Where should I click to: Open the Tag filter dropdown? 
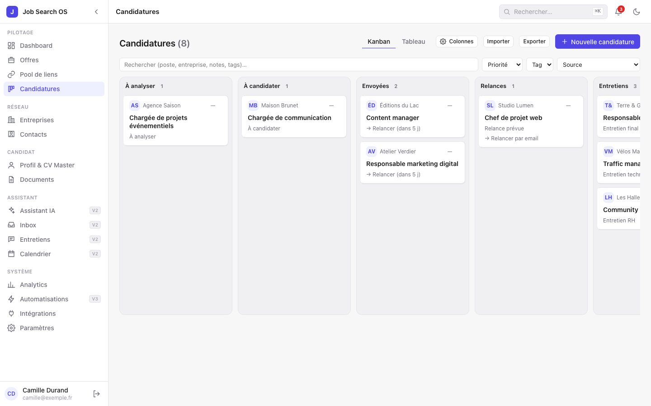tap(540, 65)
